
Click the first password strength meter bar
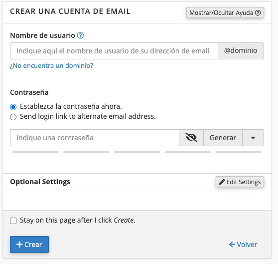[x=35, y=152]
